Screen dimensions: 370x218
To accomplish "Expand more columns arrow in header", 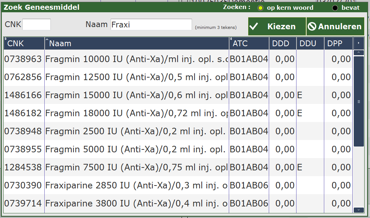I will pos(359,43).
